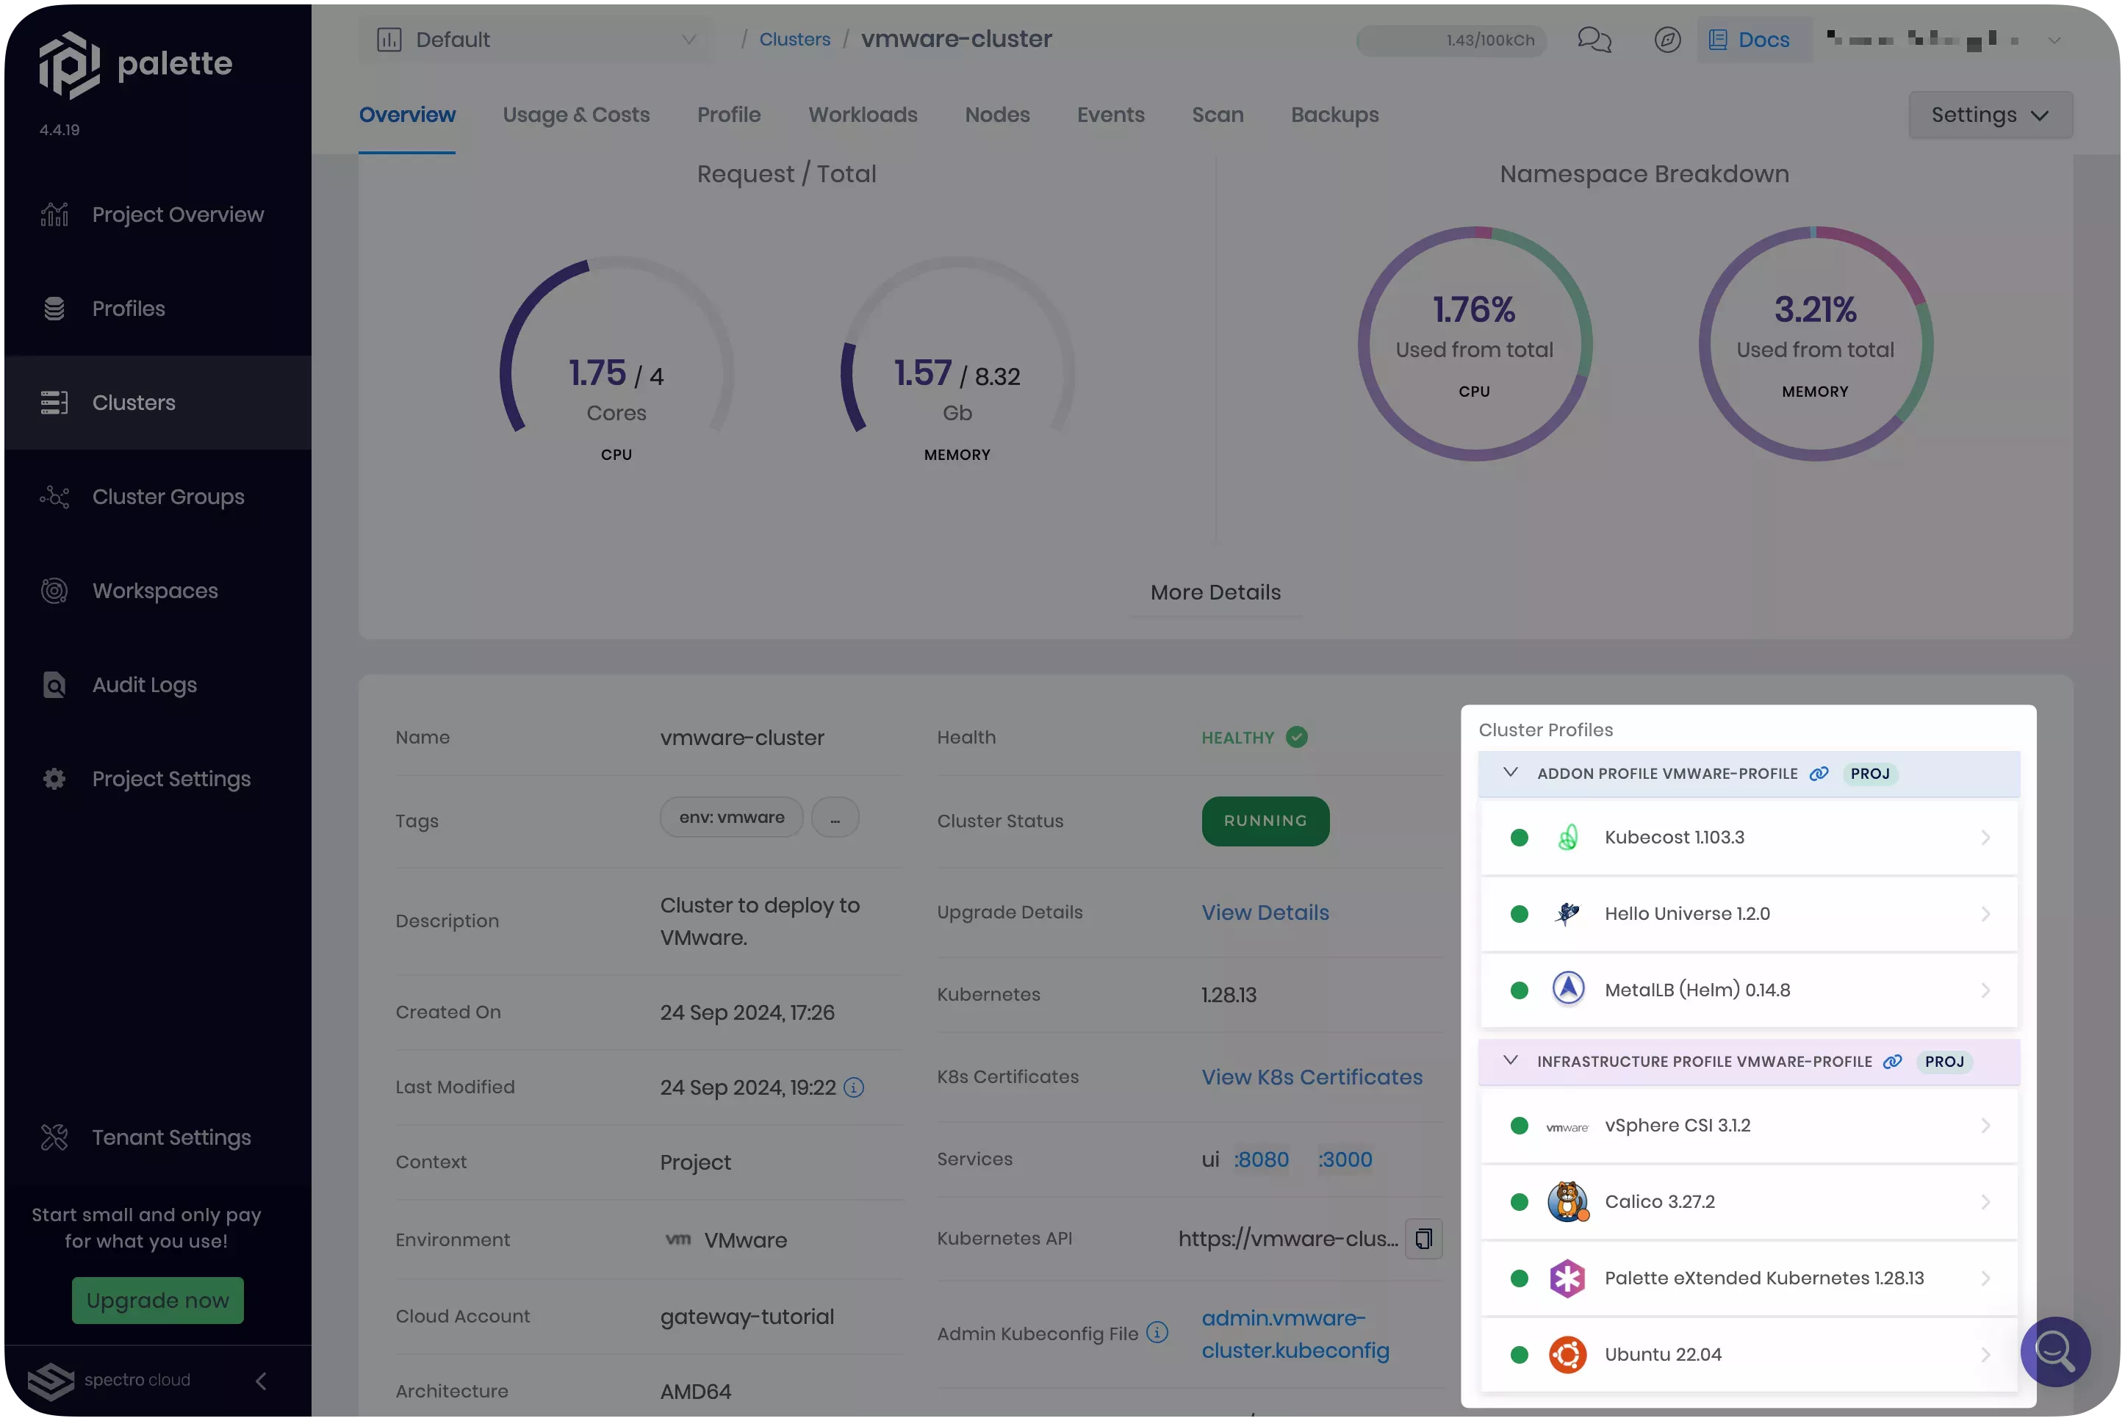The height and width of the screenshot is (1421, 2125).
Task: Switch to the Usage & Costs tab
Action: (576, 115)
